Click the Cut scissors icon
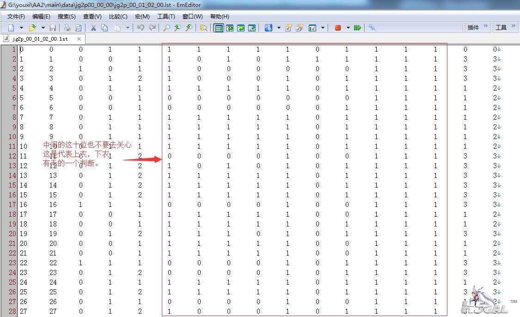This screenshot has height=317, width=520. pyautogui.click(x=93, y=28)
